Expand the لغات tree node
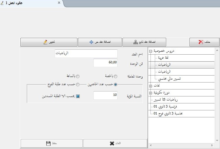The height and width of the screenshot is (149, 220). pos(150,86)
